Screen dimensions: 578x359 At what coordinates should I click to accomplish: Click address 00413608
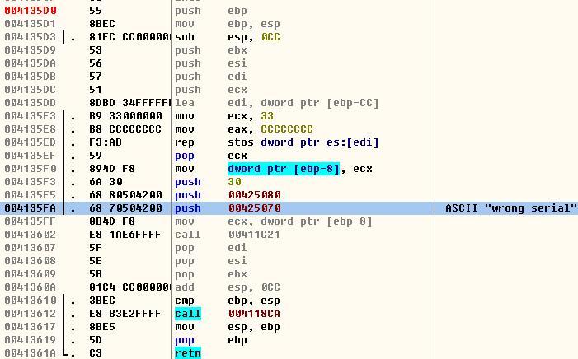31,261
